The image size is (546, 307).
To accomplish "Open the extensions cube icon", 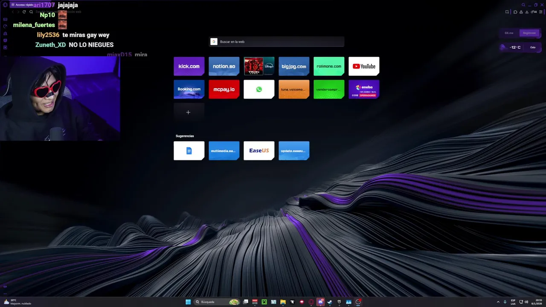I will pyautogui.click(x=515, y=12).
